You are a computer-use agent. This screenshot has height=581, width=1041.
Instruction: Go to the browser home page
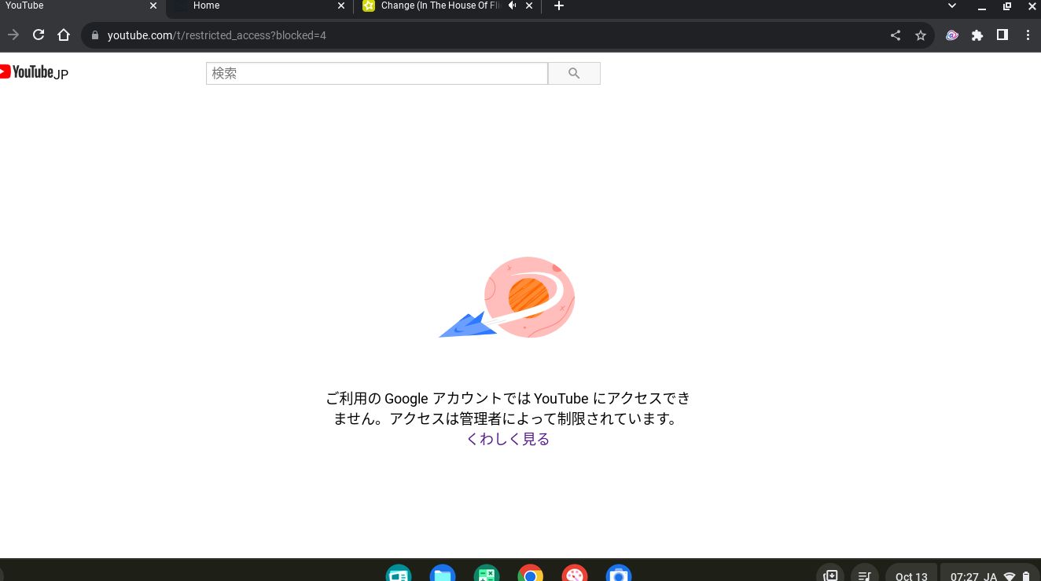point(64,35)
